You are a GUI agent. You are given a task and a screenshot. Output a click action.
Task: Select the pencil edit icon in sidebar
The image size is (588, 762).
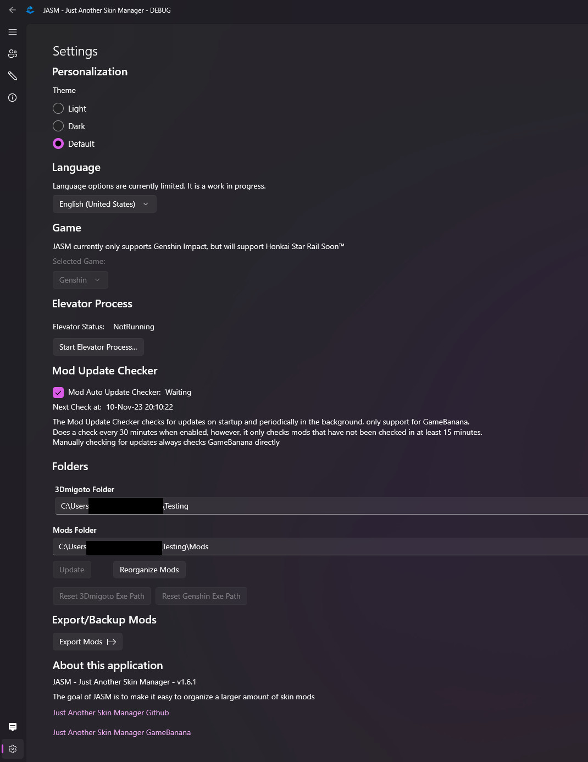(12, 76)
